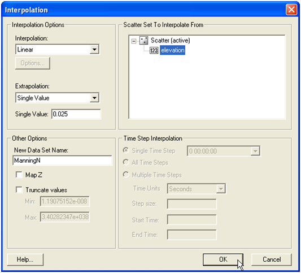Open Help for interpolation
Screen dimensions: 301x273
point(25,259)
